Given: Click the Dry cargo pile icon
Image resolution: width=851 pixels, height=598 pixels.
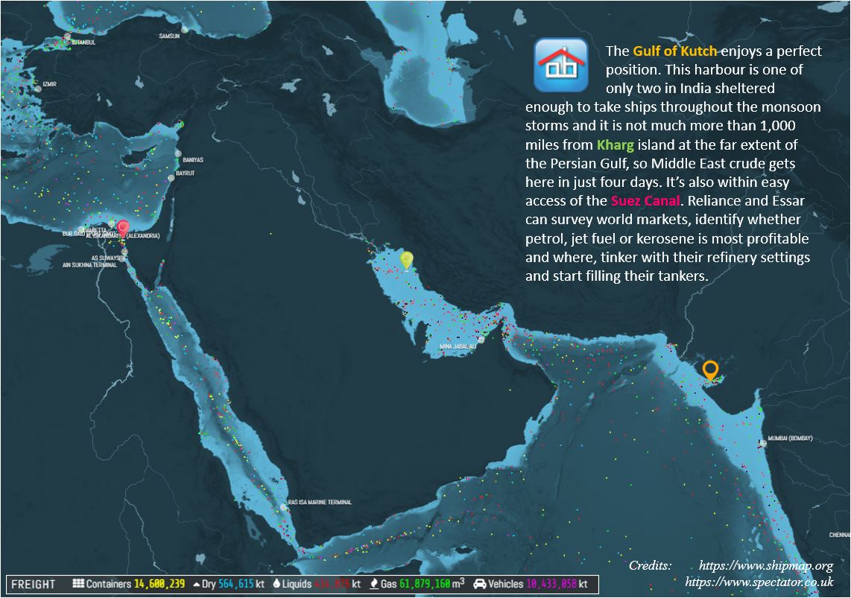Looking at the screenshot, I should (196, 585).
